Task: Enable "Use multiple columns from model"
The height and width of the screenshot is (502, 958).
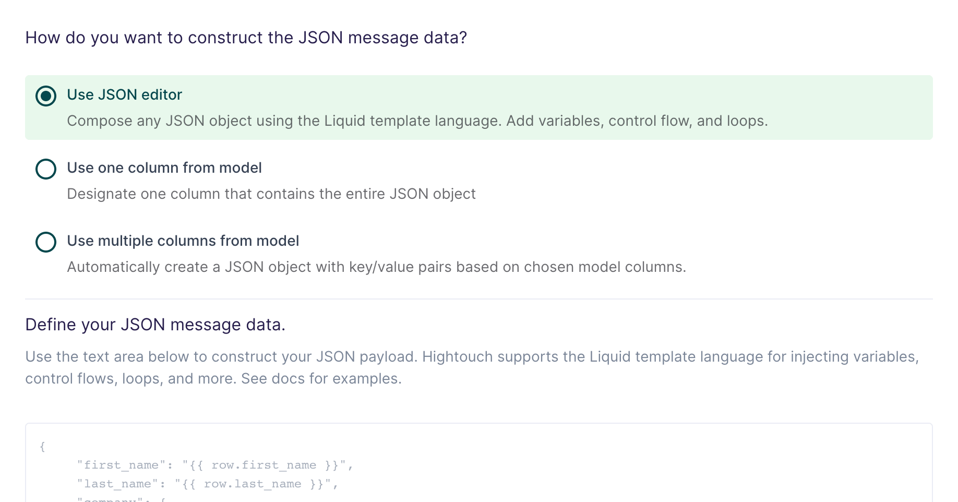Action: pos(46,242)
